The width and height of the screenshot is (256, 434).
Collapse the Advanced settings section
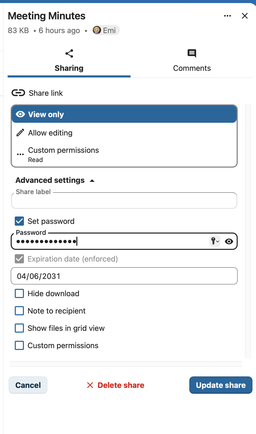(55, 180)
